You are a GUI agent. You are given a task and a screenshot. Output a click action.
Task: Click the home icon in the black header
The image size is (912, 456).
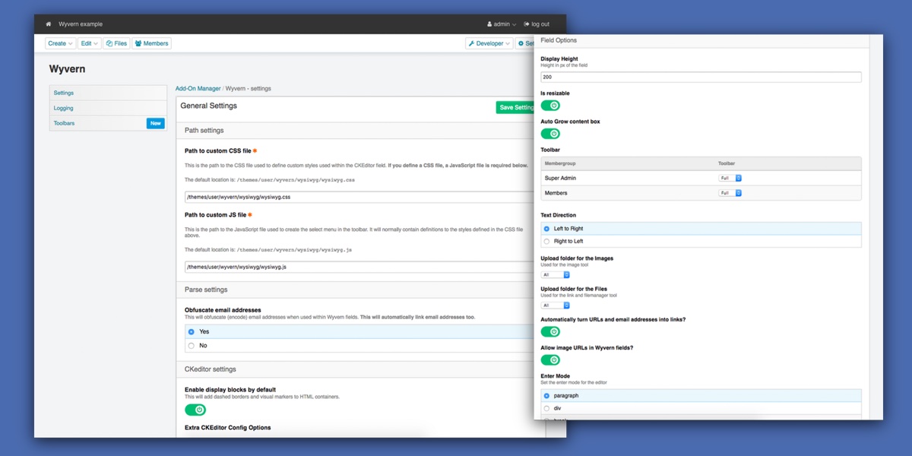tap(49, 24)
